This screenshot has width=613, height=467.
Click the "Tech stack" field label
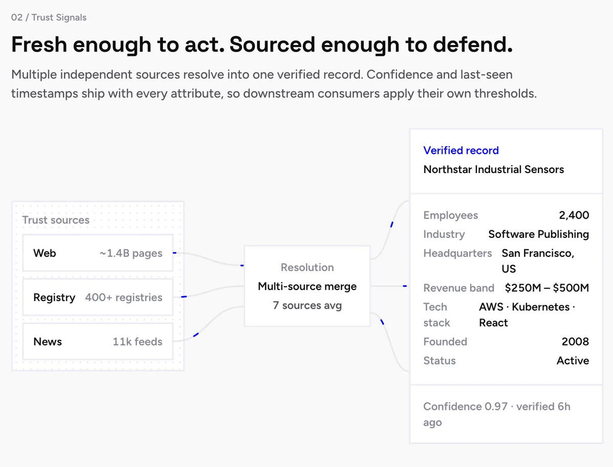point(437,314)
